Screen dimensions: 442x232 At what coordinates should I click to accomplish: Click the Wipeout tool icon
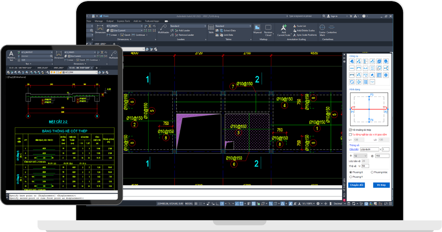coord(257,29)
